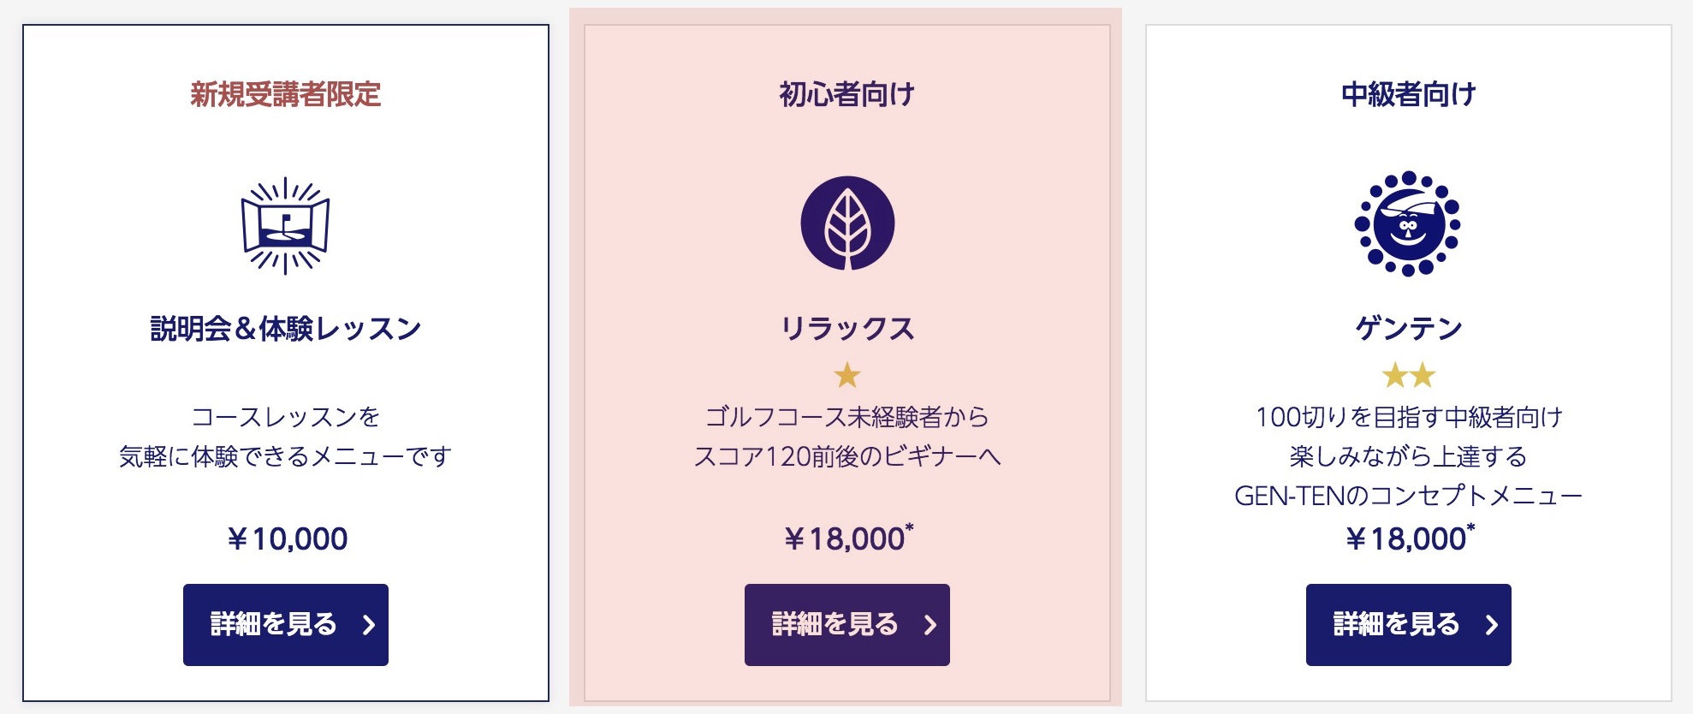The image size is (1693, 714).
Task: Open 詳細を見る for 説明会＆体験レッスン
Action: pos(286,625)
